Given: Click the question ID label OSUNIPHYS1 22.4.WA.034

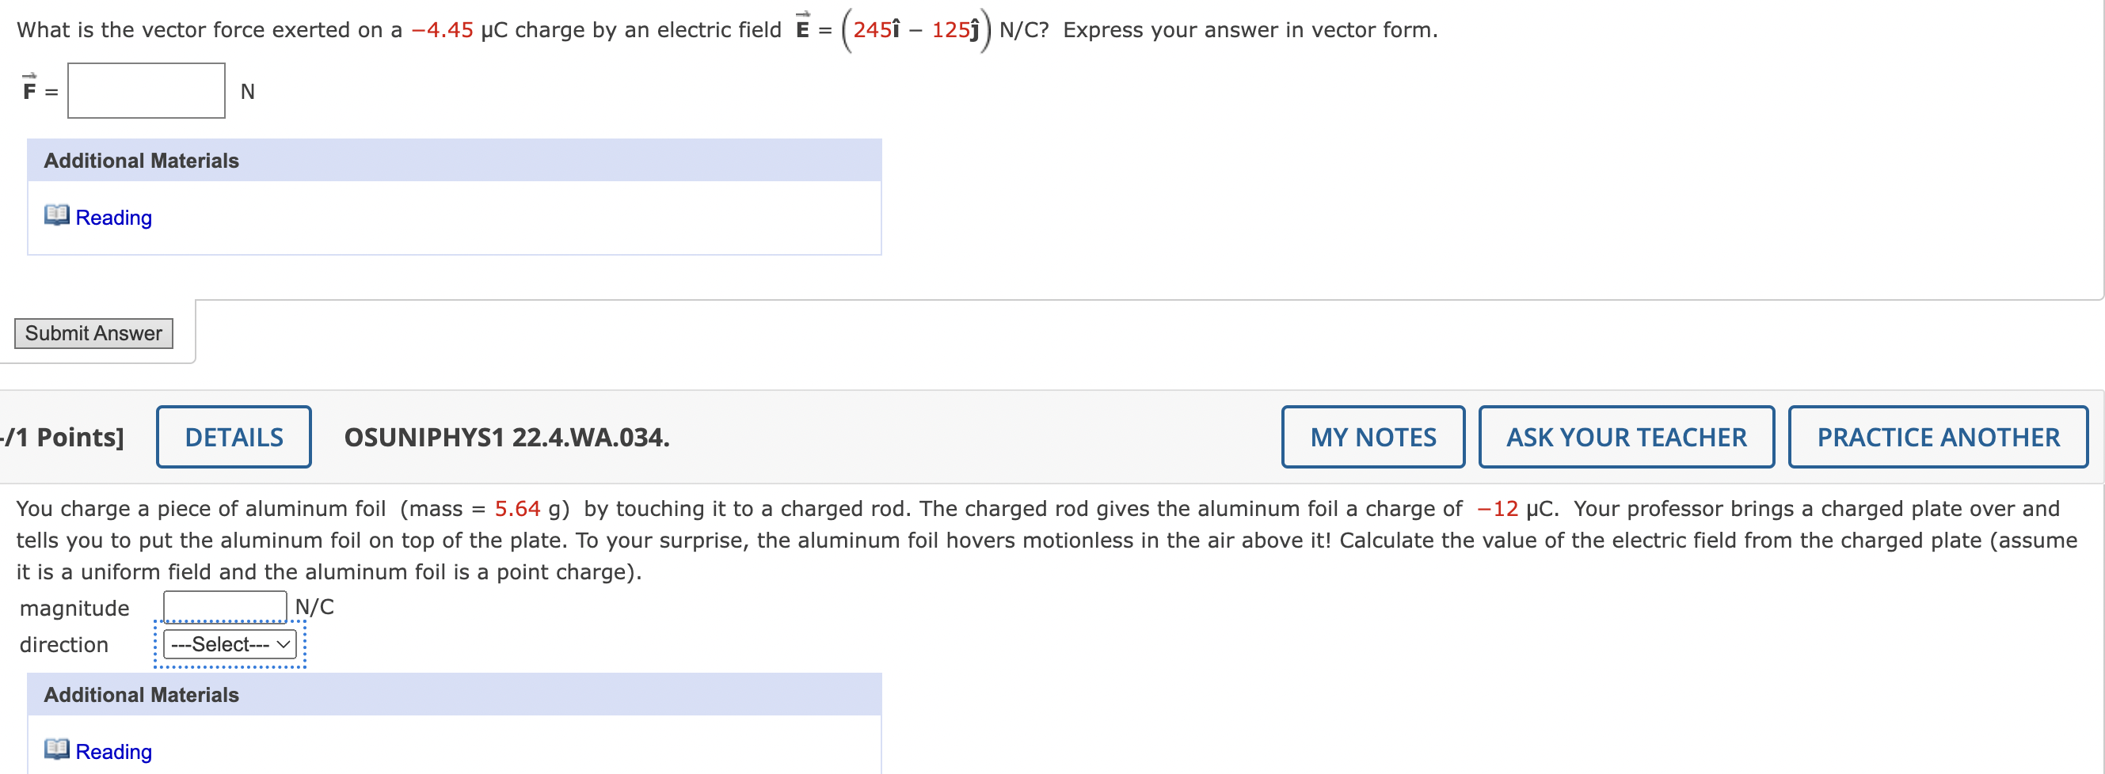Looking at the screenshot, I should coord(507,438).
